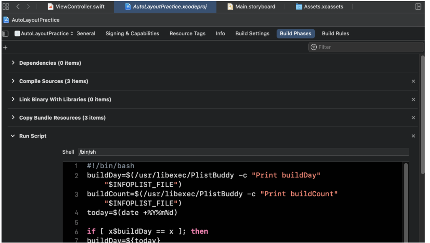The height and width of the screenshot is (243, 430).
Task: Open Signing & Capabilities tab
Action: [132, 33]
